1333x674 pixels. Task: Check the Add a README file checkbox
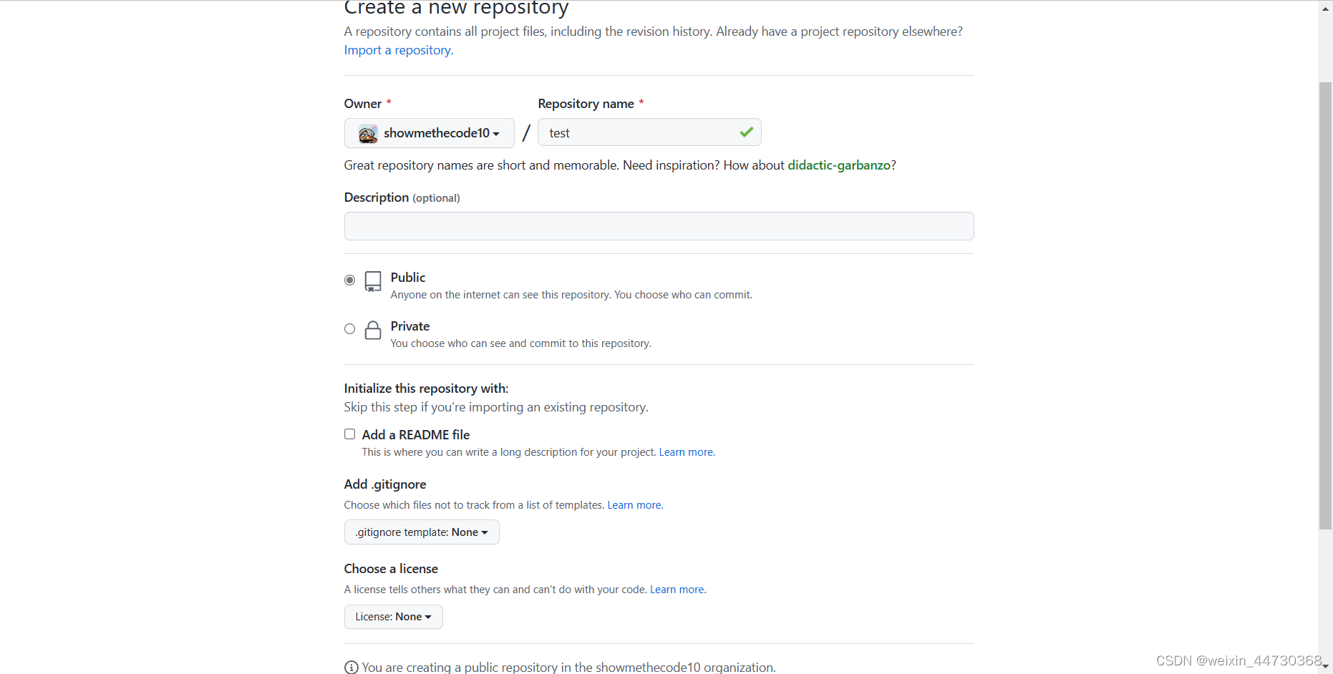pos(349,434)
